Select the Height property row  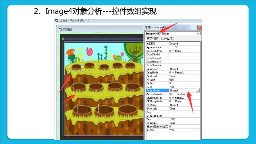[x=173, y=80]
